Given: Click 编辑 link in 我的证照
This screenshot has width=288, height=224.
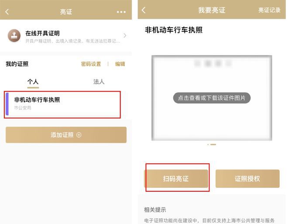Looking at the screenshot, I should click(120, 64).
